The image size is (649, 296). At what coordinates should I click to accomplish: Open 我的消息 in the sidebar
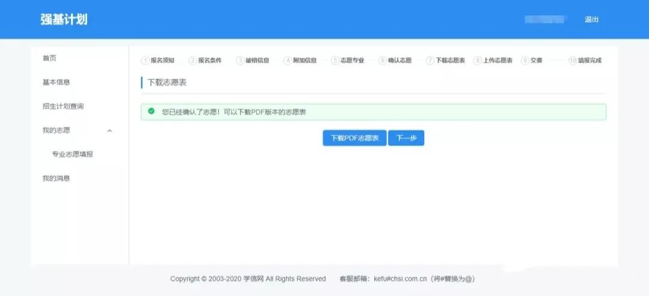[56, 179]
